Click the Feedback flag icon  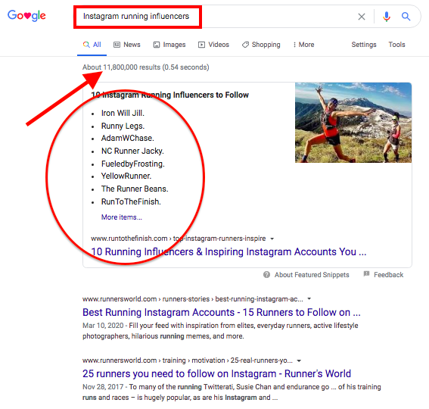(366, 274)
